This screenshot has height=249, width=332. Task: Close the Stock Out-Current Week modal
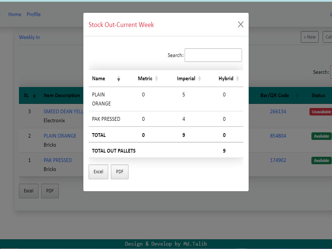tap(240, 24)
